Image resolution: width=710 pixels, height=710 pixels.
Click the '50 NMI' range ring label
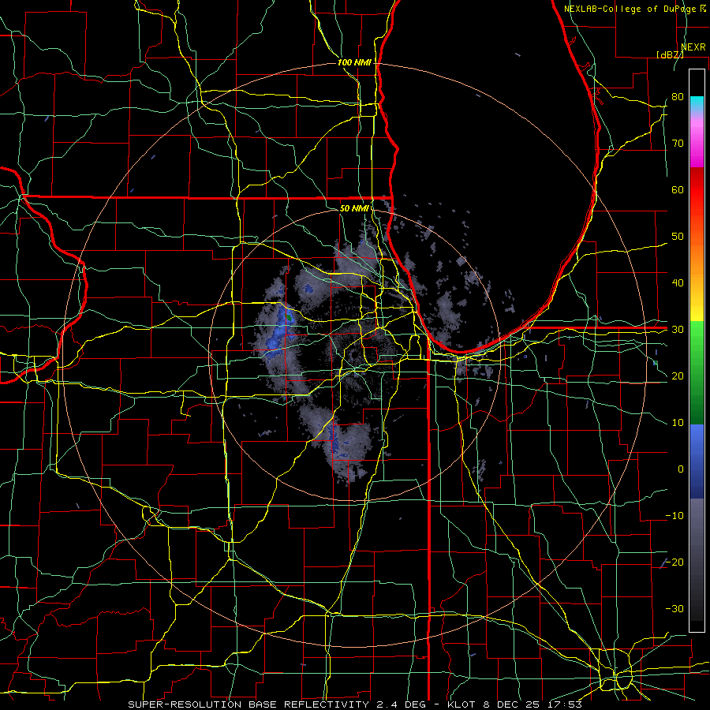pos(354,208)
